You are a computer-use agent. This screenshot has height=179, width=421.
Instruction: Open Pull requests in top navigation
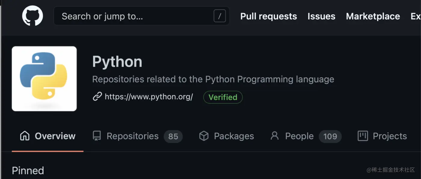coord(269,16)
